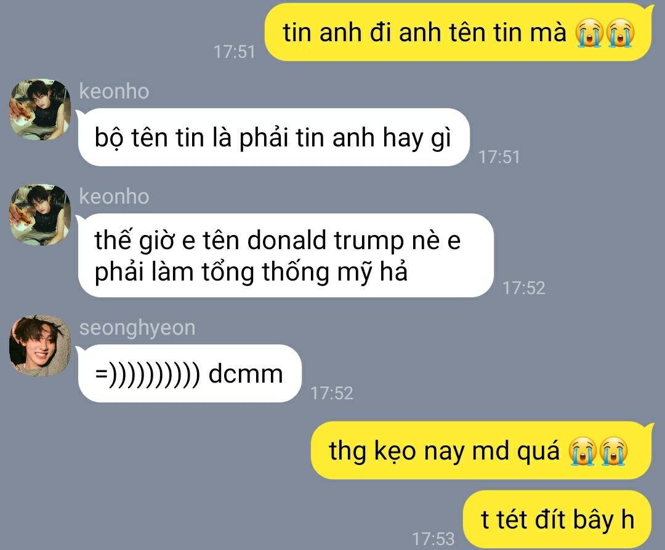This screenshot has height=550, width=665.
Task: Select the "thế giờ e tên donald trump" message
Action: 286,255
